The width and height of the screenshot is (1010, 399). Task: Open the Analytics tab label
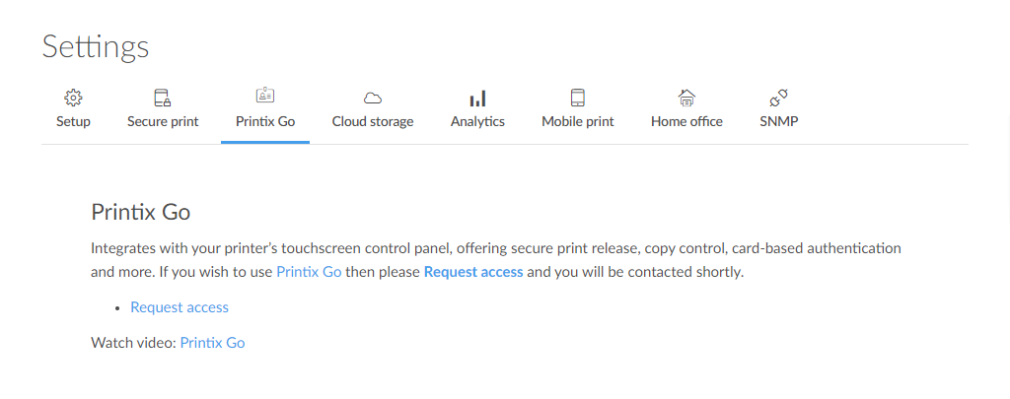tap(477, 121)
